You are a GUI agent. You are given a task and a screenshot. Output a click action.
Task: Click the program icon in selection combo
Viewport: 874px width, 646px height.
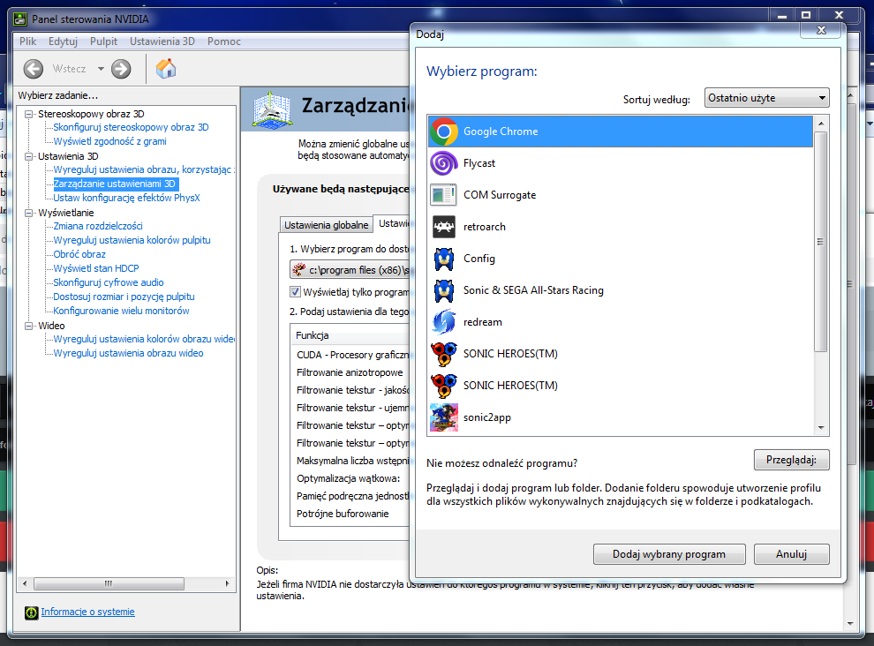click(299, 270)
